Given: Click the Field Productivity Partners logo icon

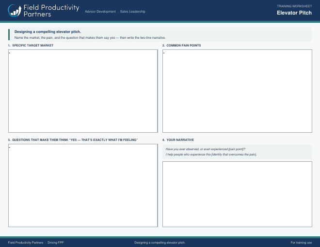Looking at the screenshot, I should pos(15,11).
